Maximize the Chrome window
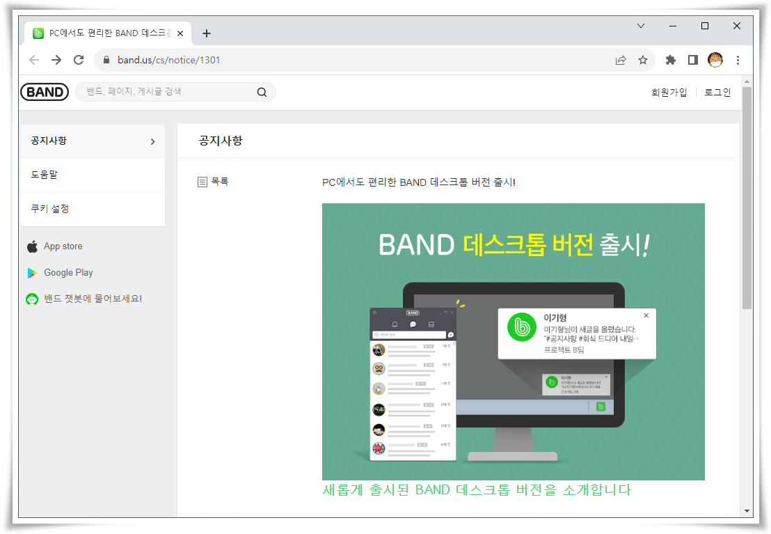 tap(705, 26)
